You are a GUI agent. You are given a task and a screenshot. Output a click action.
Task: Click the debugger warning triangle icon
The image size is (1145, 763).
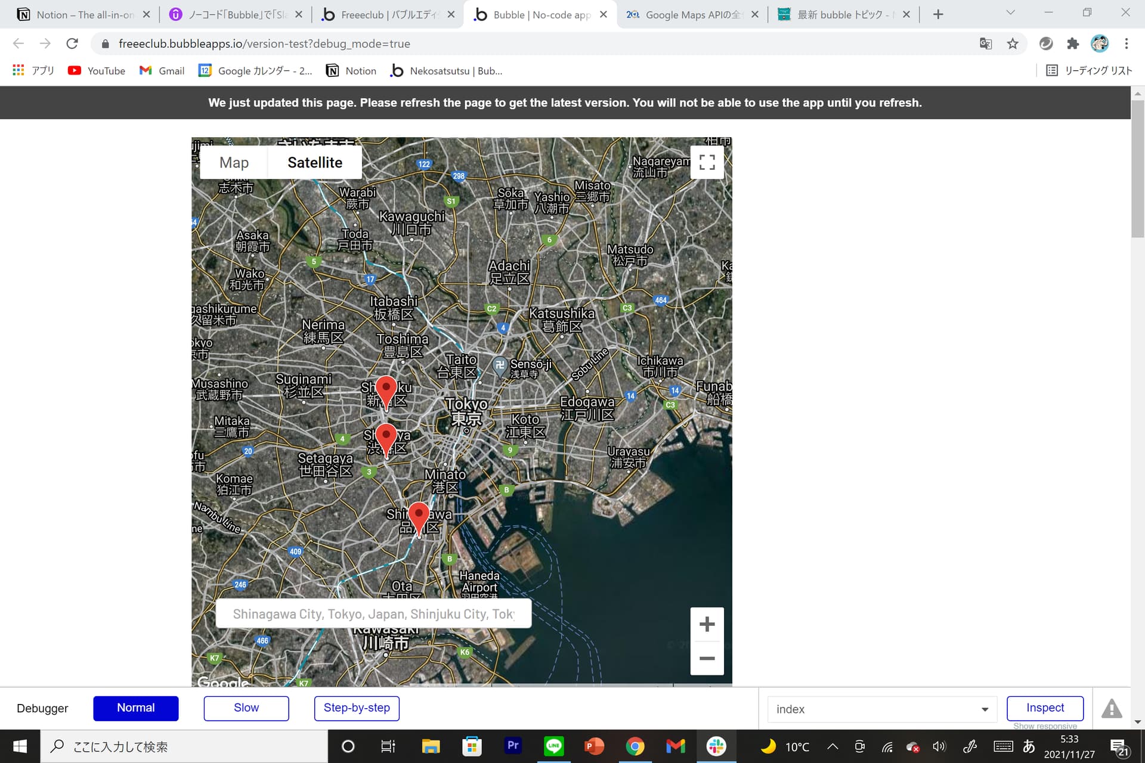[x=1112, y=708]
